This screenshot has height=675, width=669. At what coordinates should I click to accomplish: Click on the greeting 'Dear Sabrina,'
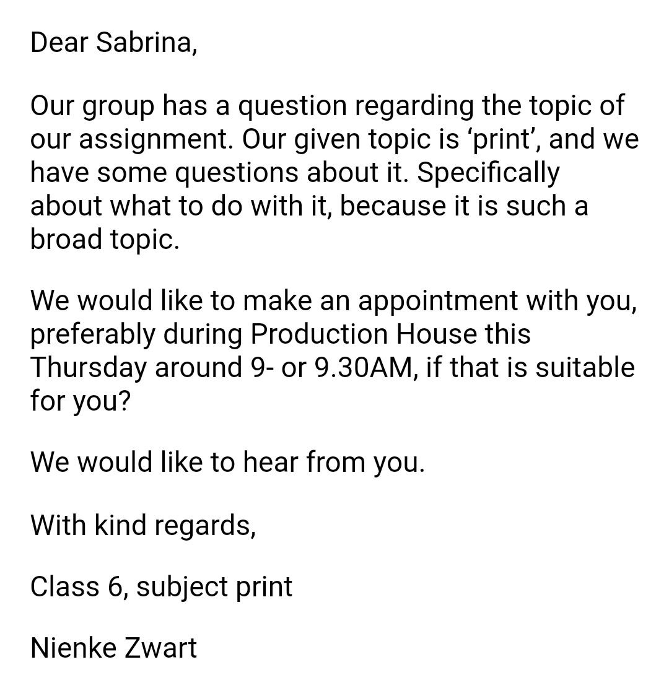point(114,43)
